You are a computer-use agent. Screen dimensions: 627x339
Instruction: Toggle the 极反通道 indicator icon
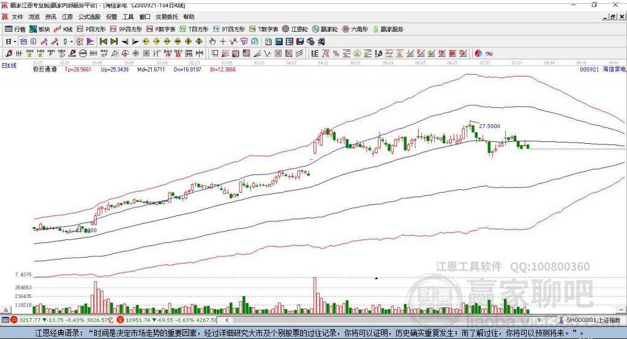80,42
